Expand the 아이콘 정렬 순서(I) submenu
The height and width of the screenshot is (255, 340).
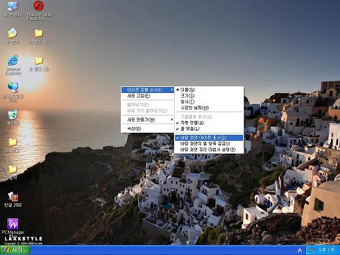147,90
